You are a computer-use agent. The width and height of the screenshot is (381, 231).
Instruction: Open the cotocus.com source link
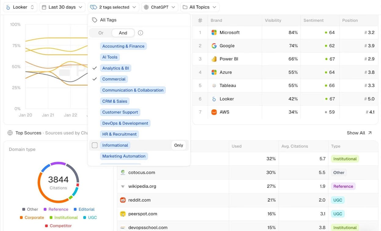[142, 172]
